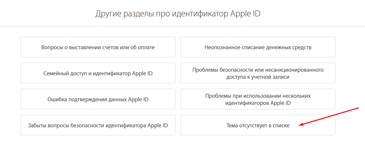
Task: Go to the unrecognized charges topic tile
Action: tap(258, 47)
